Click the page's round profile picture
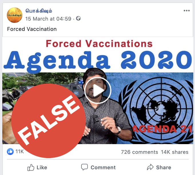 [x=15, y=15]
